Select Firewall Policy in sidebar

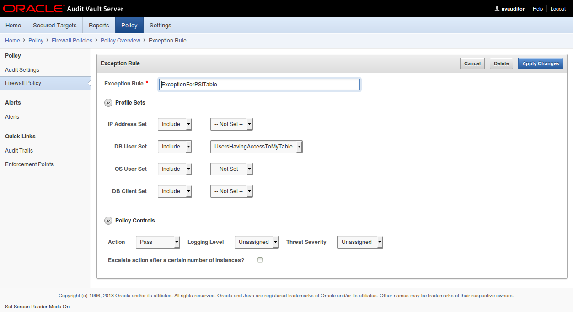[45, 83]
